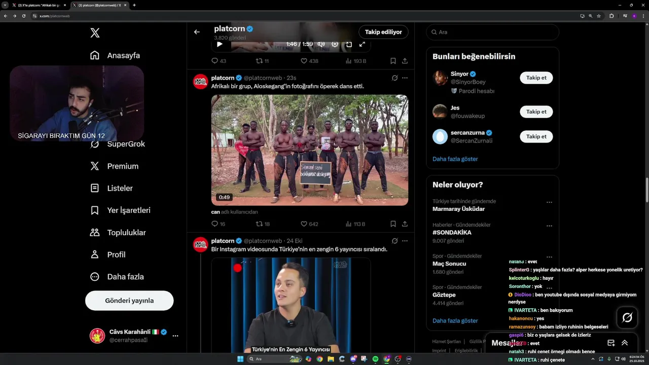Open Spotify from the taskbar
The image size is (649, 365).
coord(375,359)
